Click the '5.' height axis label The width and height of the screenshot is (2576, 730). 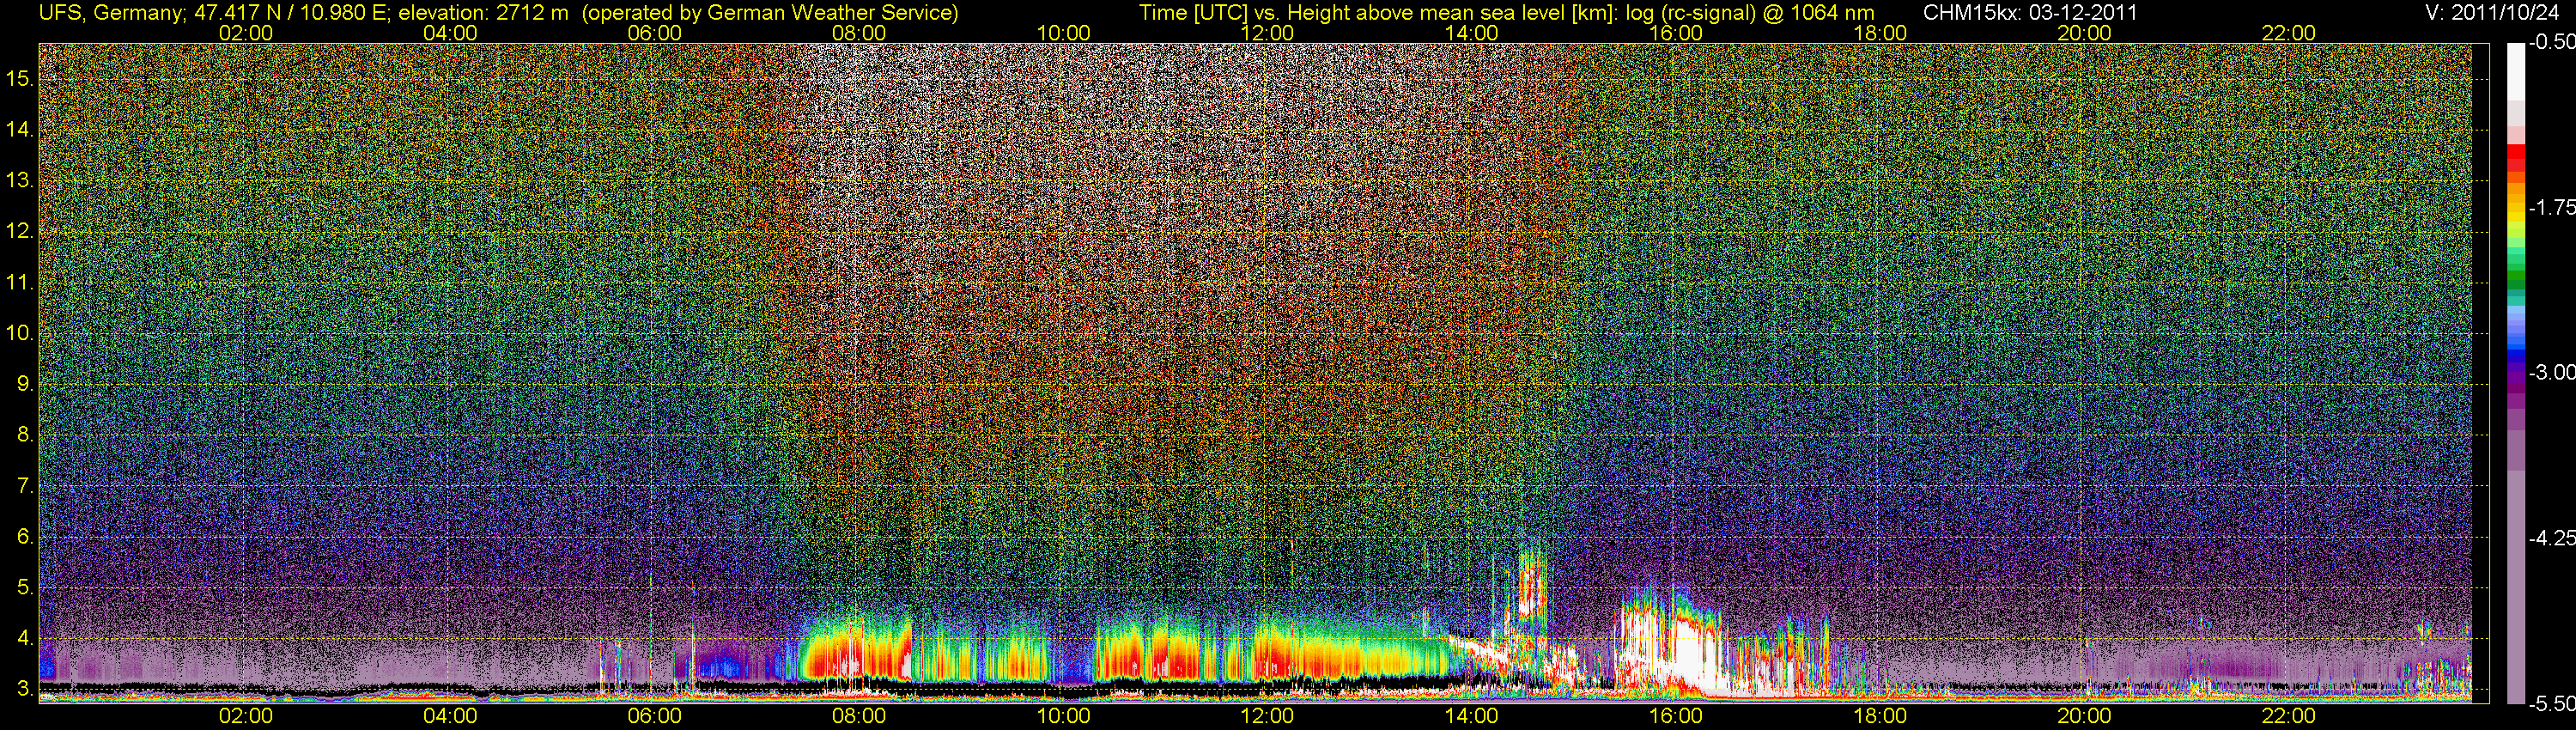pyautogui.click(x=26, y=588)
